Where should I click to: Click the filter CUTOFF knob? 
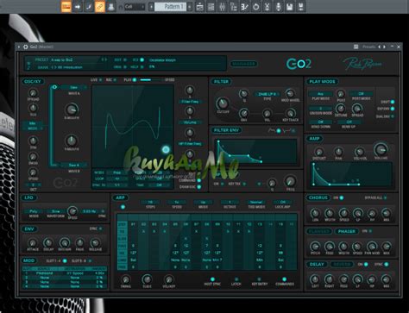coord(223,103)
